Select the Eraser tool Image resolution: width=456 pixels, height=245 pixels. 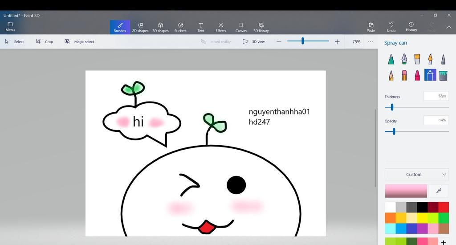click(x=404, y=75)
